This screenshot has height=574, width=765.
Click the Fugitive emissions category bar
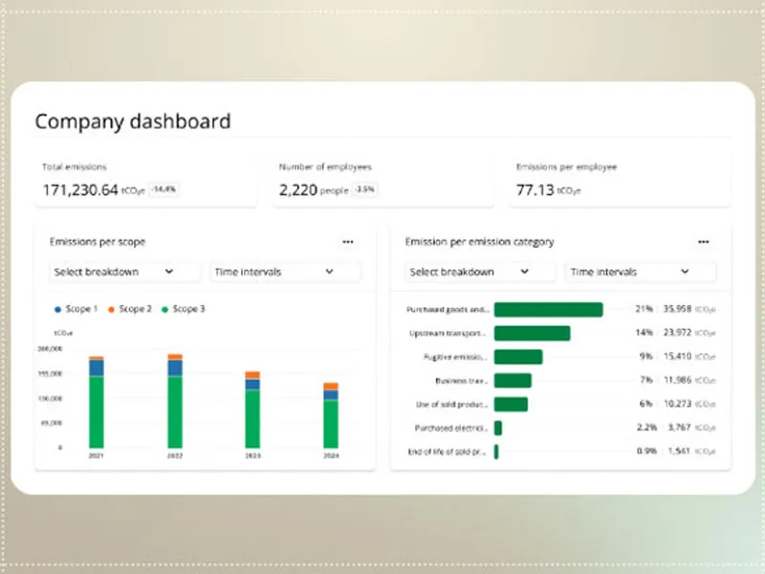click(x=518, y=357)
